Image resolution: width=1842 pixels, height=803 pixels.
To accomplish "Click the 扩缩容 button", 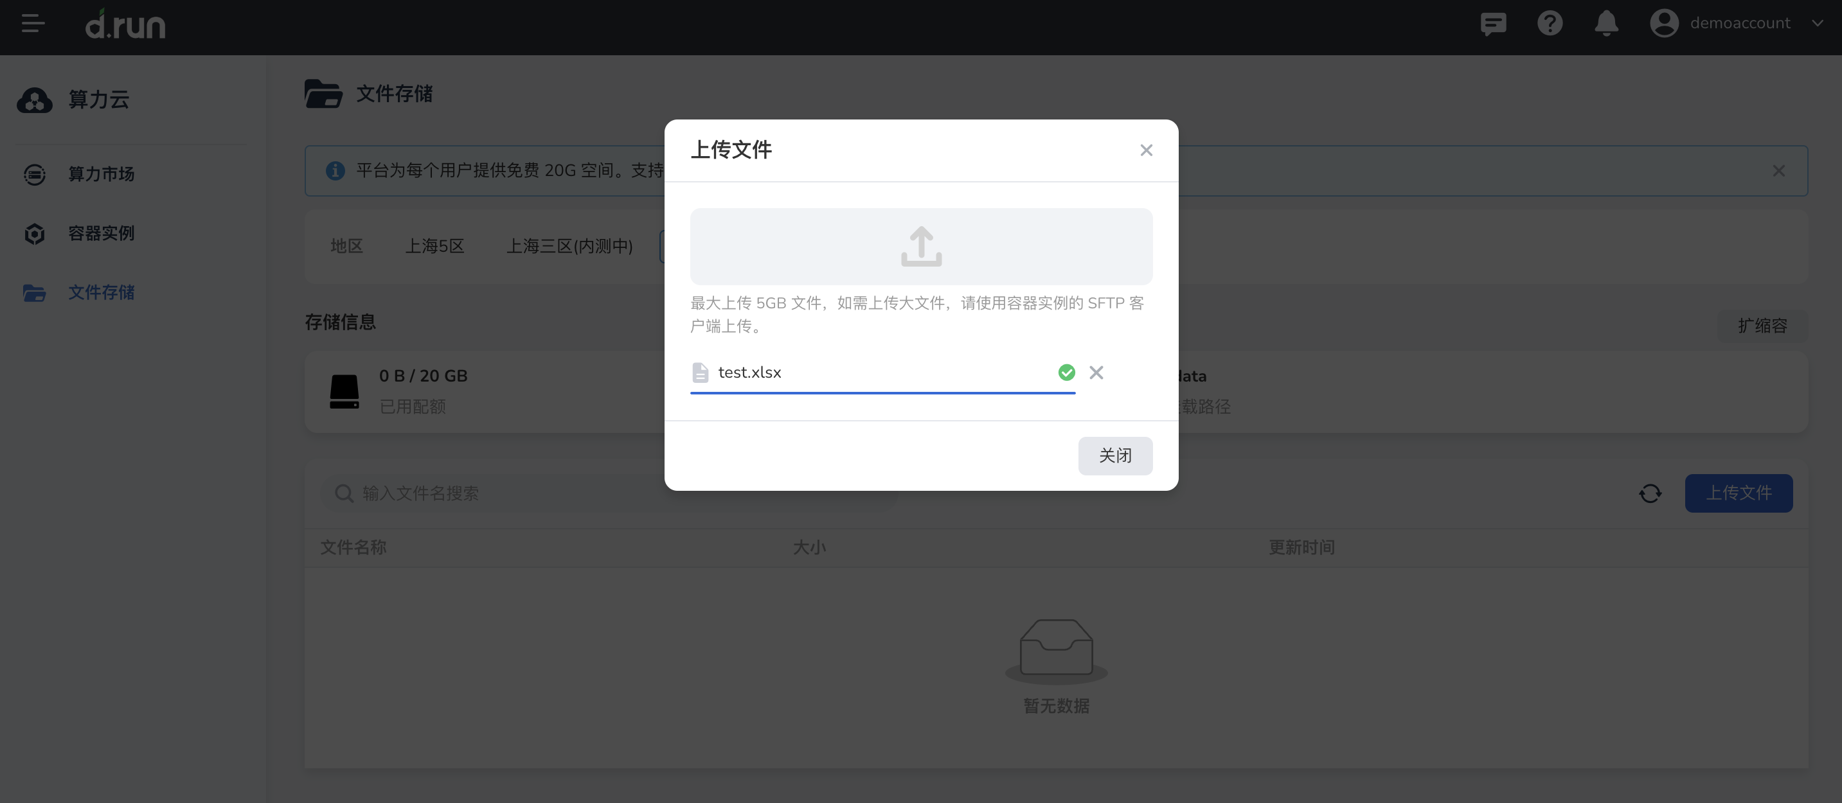I will 1761,326.
